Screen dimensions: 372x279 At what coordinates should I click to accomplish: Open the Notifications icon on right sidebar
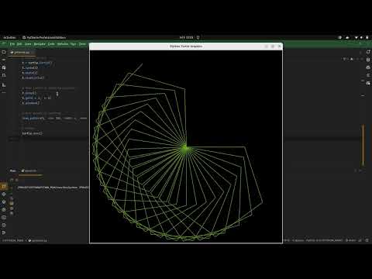(368, 52)
